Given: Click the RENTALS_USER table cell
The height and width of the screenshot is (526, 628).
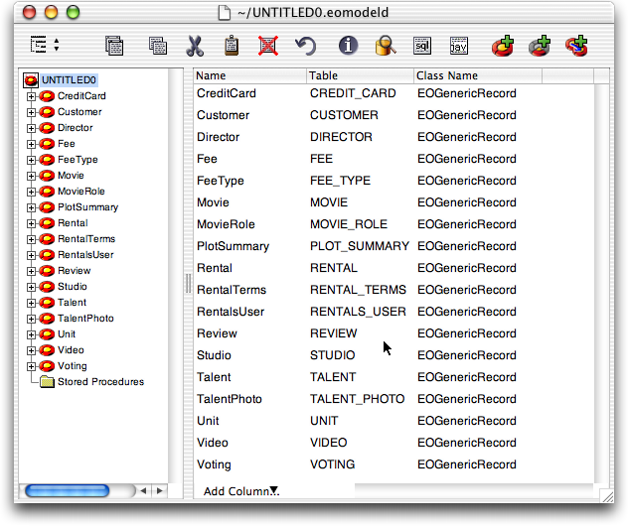Looking at the screenshot, I should click(x=358, y=312).
